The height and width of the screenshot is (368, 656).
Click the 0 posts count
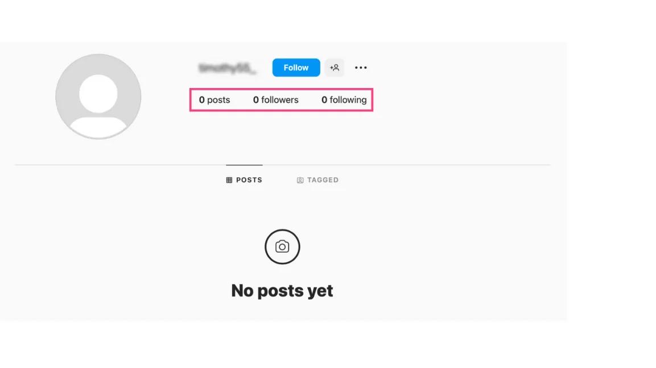pos(214,100)
